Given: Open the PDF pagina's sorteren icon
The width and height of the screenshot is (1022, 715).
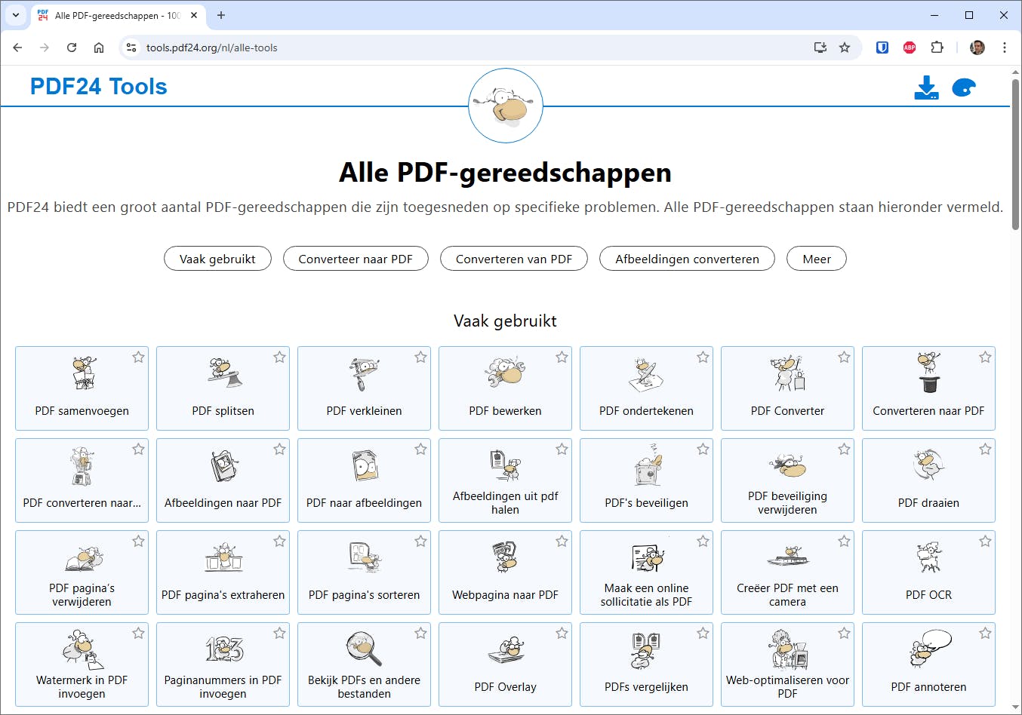Looking at the screenshot, I should (x=365, y=557).
